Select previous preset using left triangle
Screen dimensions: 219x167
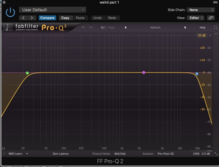(126, 27)
